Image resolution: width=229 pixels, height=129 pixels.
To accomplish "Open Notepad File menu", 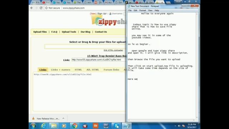I will [130, 10].
